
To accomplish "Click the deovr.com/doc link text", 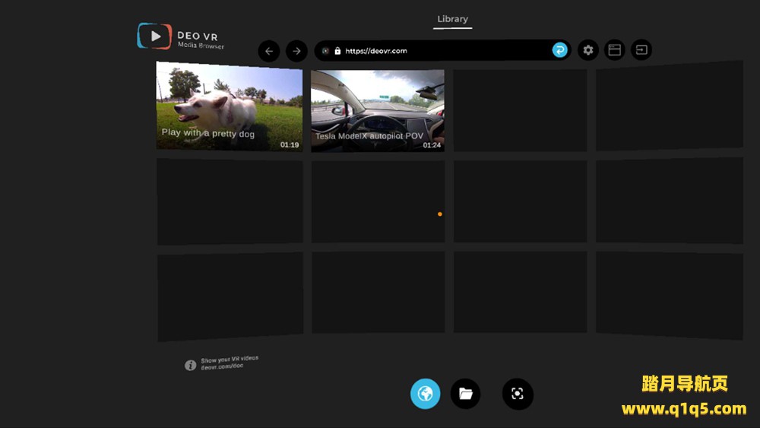I will click(x=222, y=366).
